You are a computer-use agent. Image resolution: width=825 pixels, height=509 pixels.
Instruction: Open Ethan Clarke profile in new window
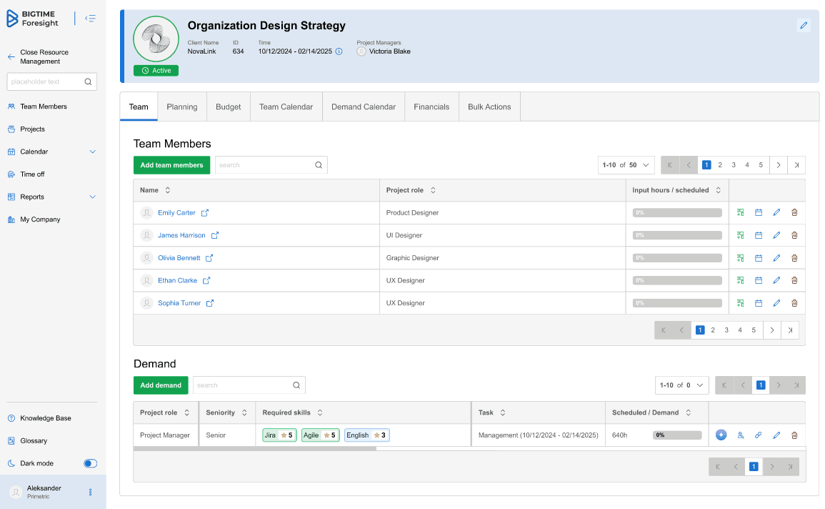[206, 281]
